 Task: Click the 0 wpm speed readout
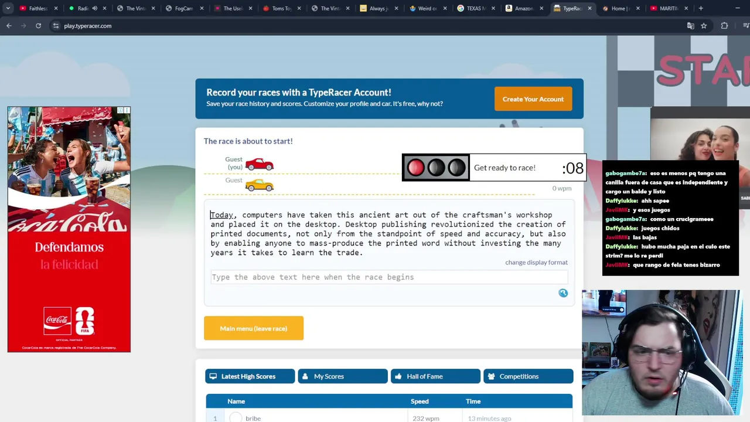[x=561, y=188]
